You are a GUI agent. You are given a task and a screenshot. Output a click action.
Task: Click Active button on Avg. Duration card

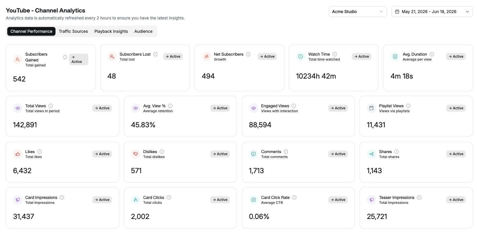coord(456,57)
